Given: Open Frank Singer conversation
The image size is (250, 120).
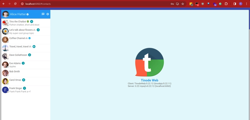Looking at the screenshot, I should [26, 90].
